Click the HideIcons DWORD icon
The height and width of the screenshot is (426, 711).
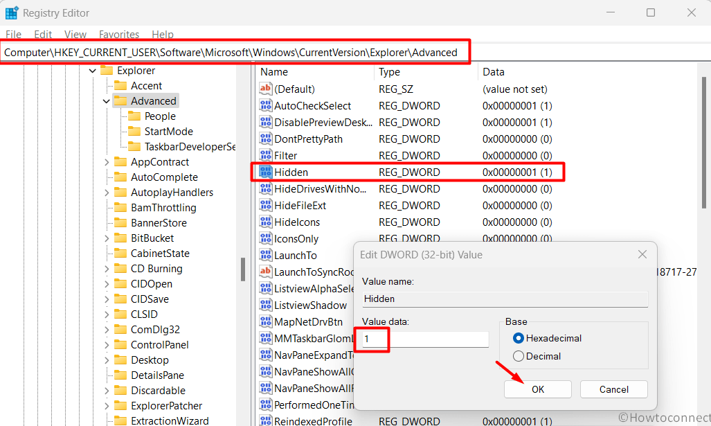point(265,222)
